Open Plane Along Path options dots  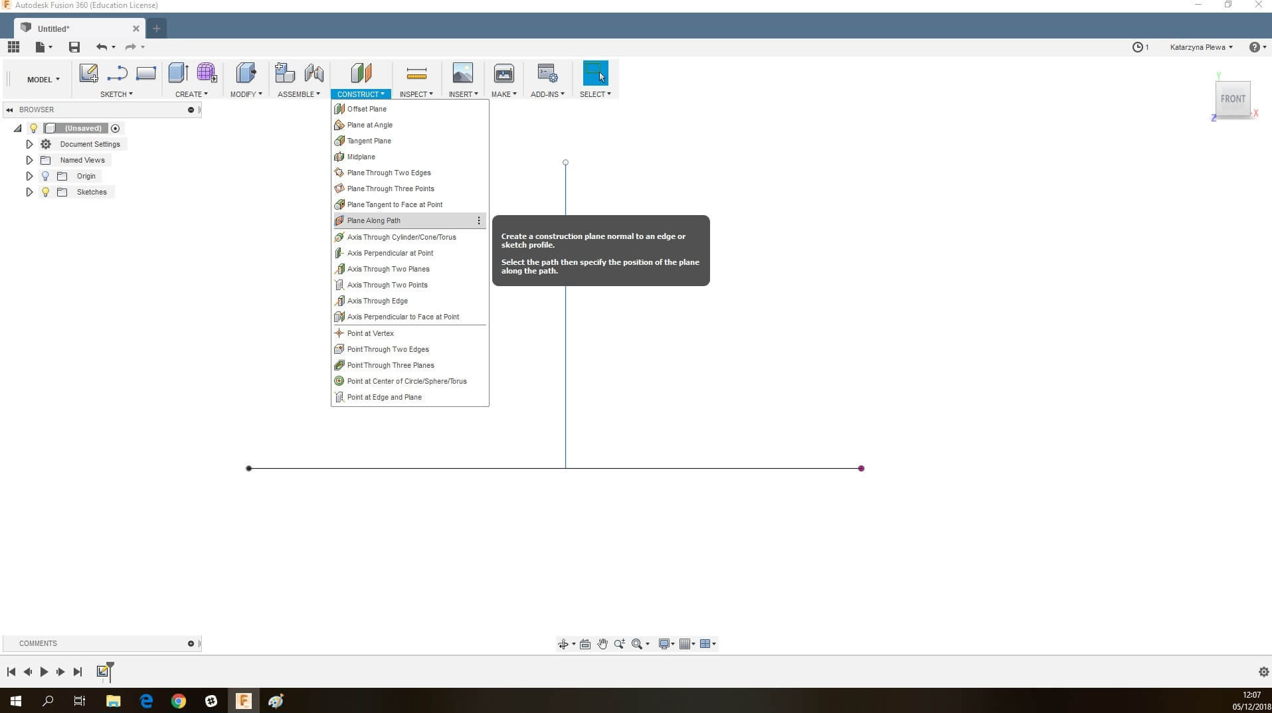[479, 220]
